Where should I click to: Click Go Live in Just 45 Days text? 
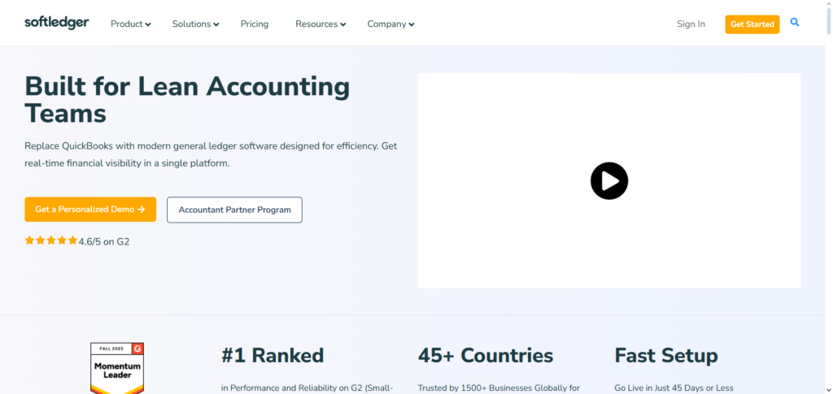point(674,388)
